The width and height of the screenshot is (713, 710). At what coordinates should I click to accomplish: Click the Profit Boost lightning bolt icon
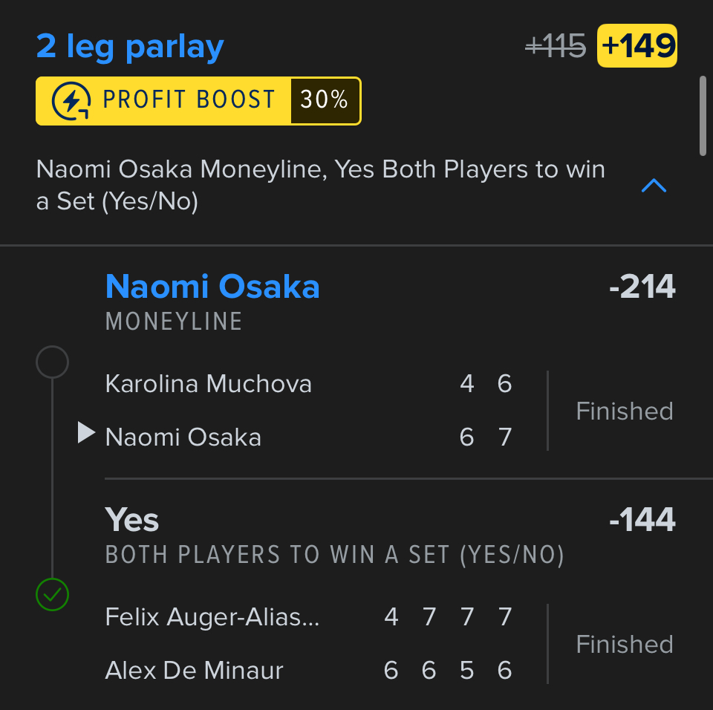click(x=72, y=101)
